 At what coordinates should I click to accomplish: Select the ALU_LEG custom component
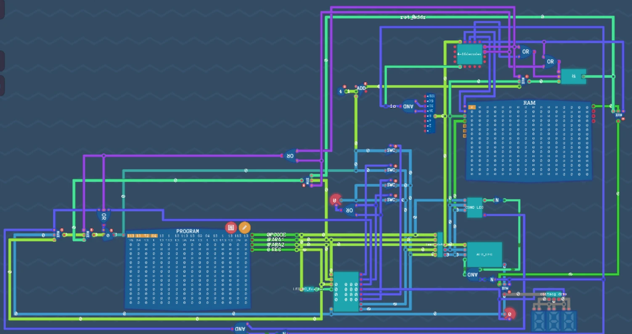(485, 254)
